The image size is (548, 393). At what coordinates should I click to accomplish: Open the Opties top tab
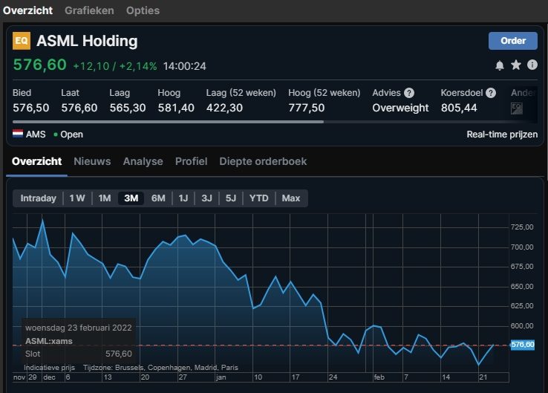coord(143,10)
